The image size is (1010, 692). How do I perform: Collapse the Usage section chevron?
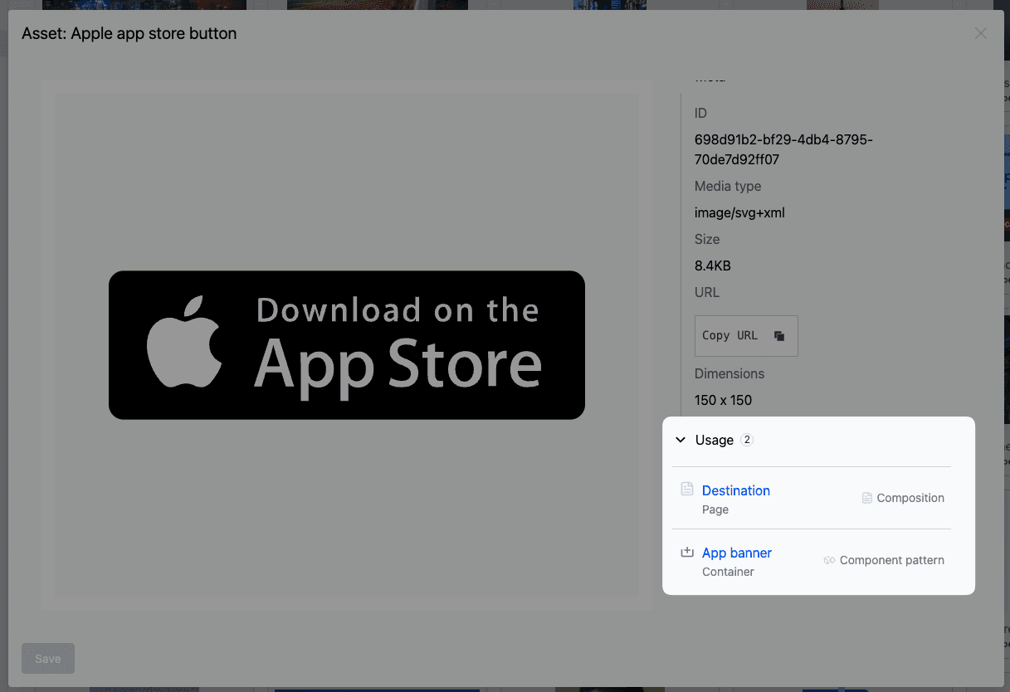(681, 440)
